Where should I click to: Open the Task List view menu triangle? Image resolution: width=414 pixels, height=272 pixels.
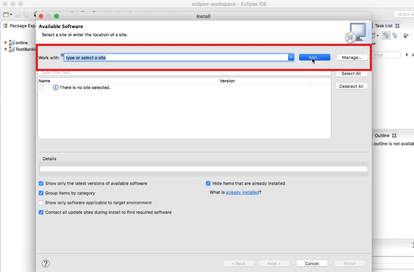click(374, 44)
